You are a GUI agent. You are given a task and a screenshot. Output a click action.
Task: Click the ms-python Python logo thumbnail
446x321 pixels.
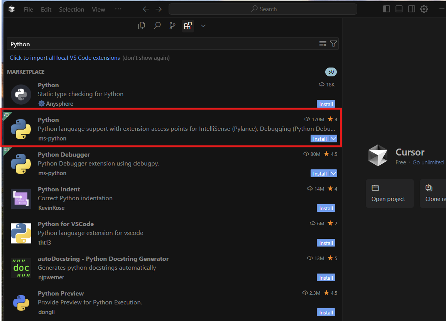[x=21, y=129]
